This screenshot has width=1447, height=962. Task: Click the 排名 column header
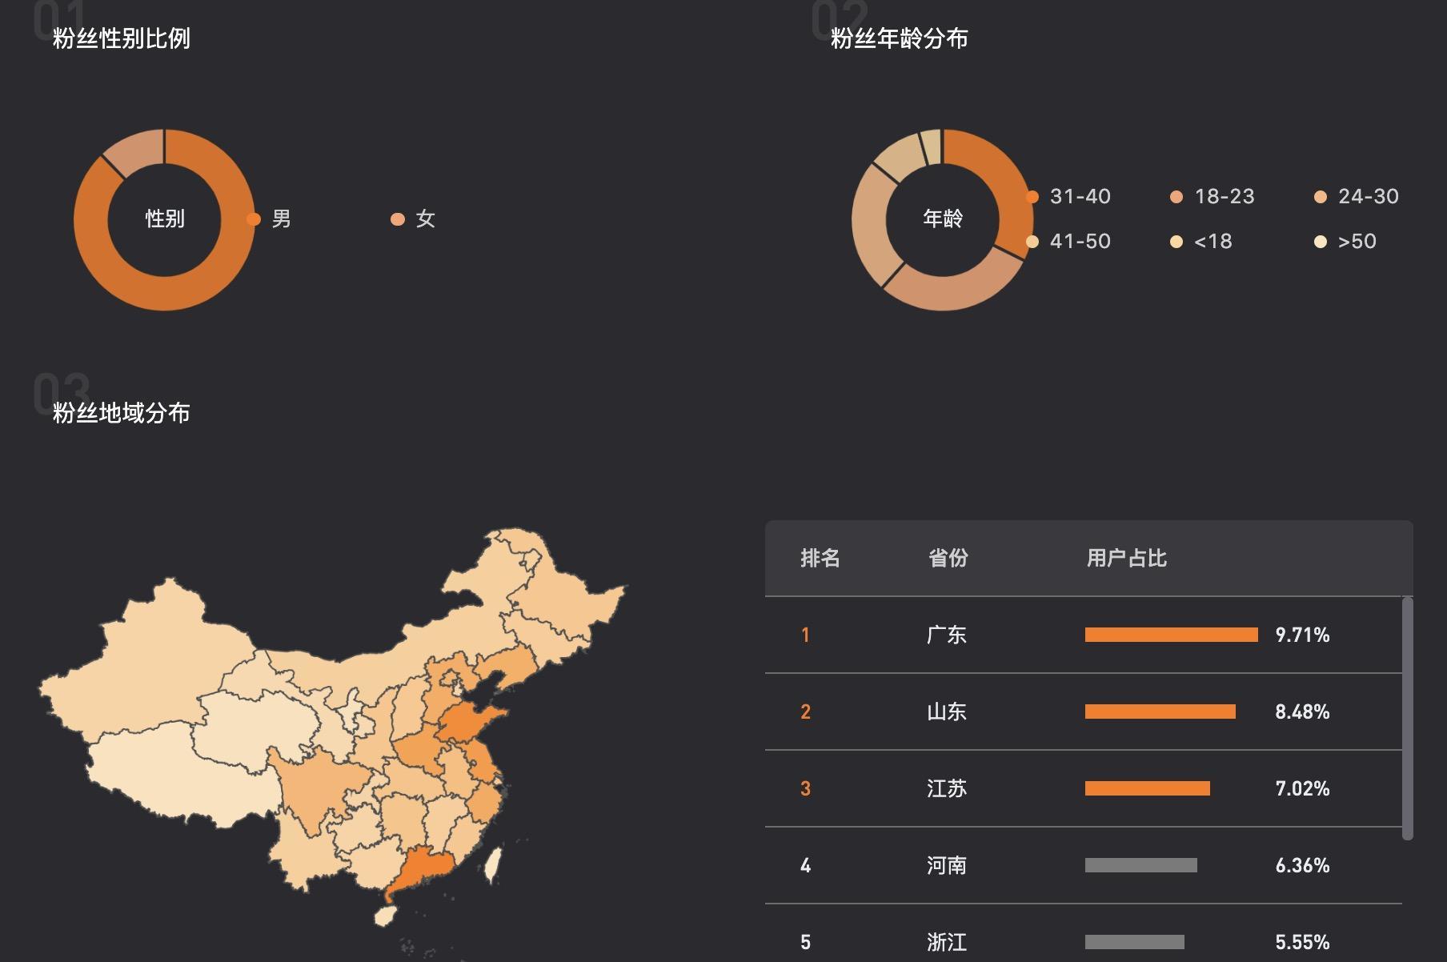click(820, 558)
